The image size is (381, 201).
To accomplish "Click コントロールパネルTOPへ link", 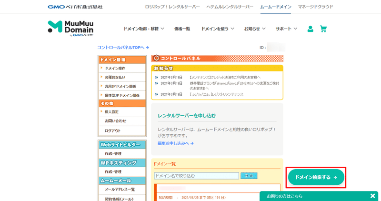I will (123, 48).
